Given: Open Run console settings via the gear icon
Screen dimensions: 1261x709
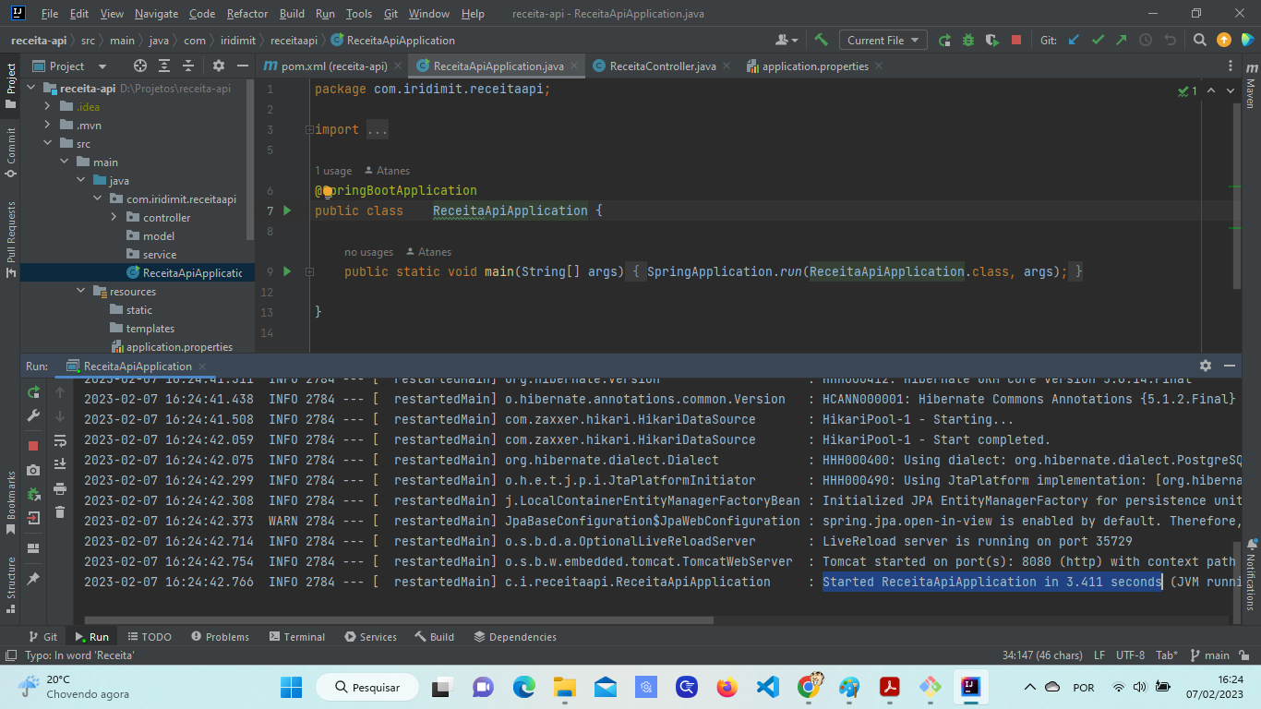Looking at the screenshot, I should coord(1206,366).
